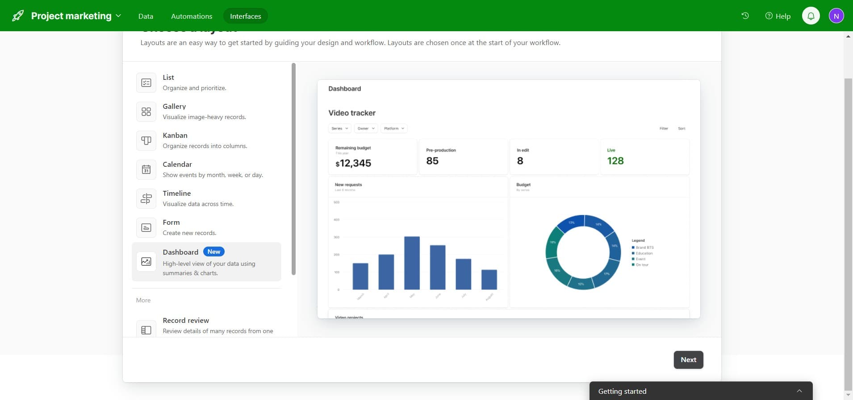Click the layout list scrollbar
The height and width of the screenshot is (400, 853).
tap(293, 169)
